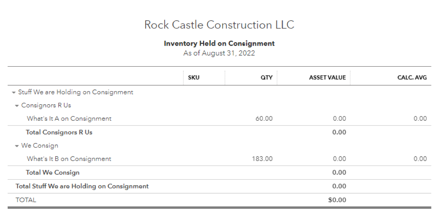This screenshot has height=216, width=437.
Task: Click the QTY column header
Action: [x=267, y=77]
